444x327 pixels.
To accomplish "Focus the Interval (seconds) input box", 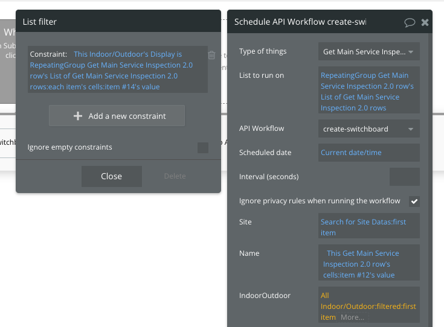I will [404, 177].
